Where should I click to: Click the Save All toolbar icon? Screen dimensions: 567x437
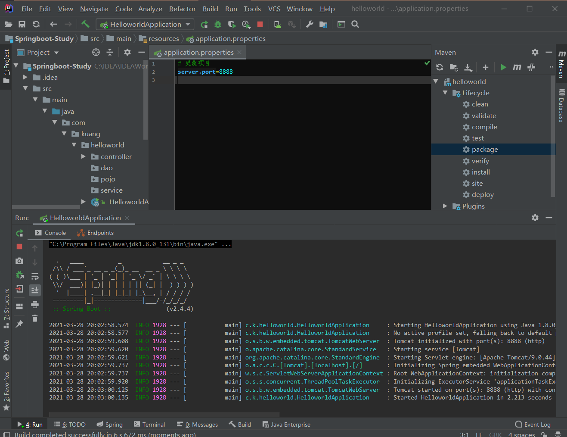(x=22, y=25)
